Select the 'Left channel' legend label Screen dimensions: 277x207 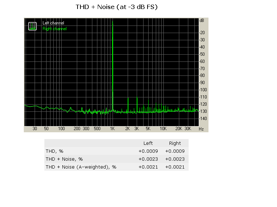tap(53, 23)
